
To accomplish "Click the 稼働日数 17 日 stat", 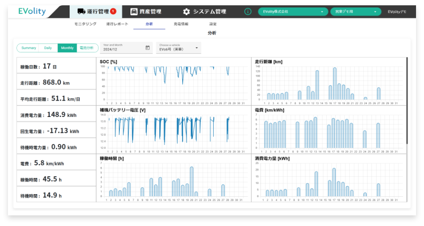I will [x=56, y=65].
